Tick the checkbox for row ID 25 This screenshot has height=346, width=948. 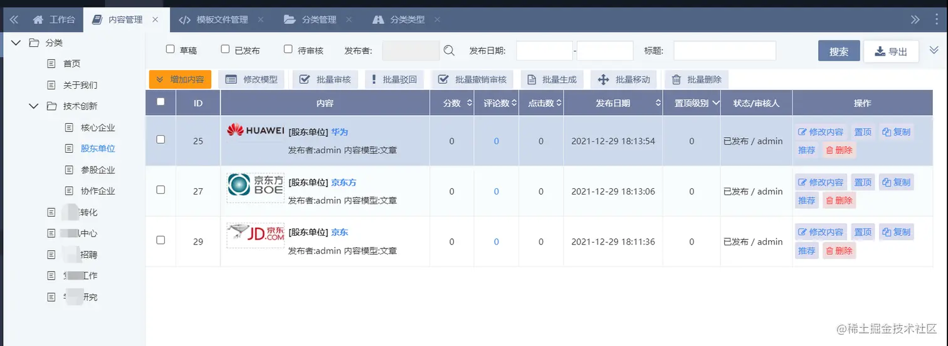tap(161, 140)
